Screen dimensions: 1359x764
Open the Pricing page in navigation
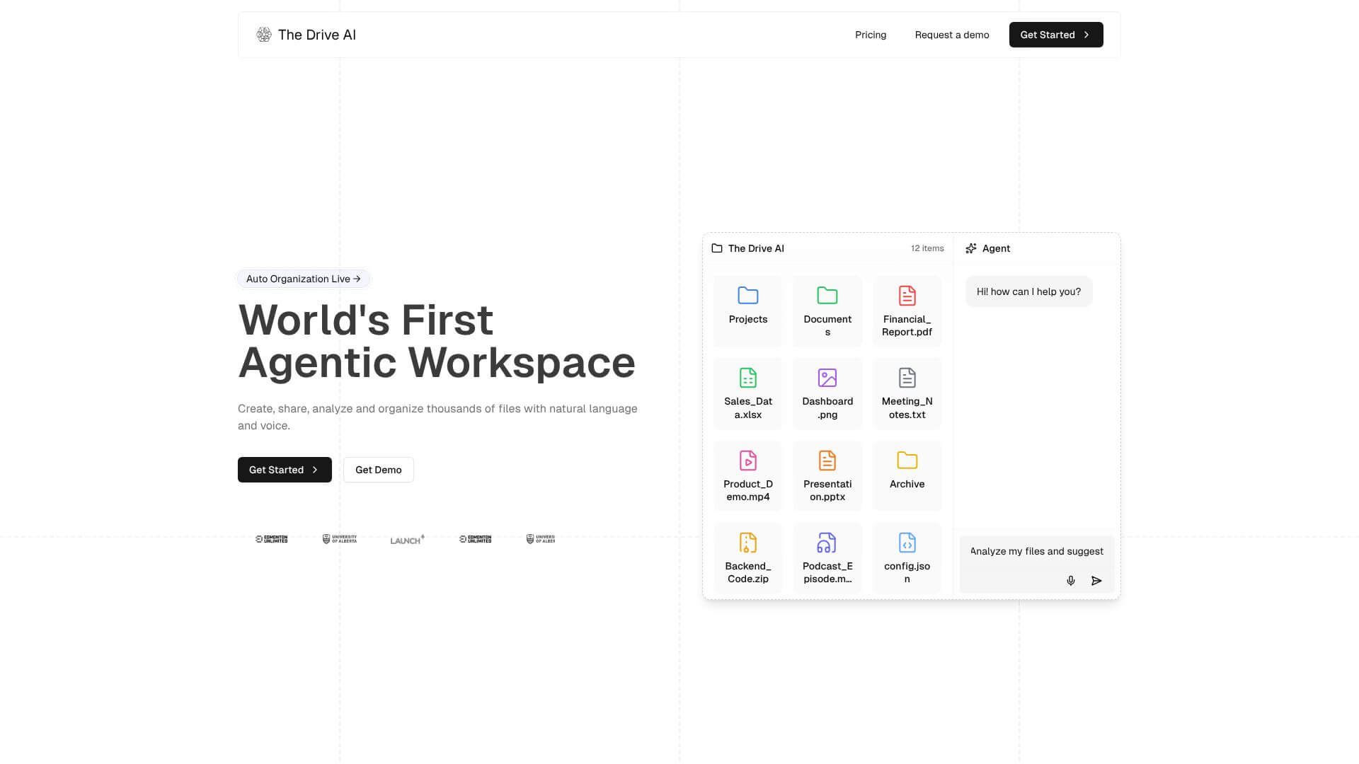point(870,35)
